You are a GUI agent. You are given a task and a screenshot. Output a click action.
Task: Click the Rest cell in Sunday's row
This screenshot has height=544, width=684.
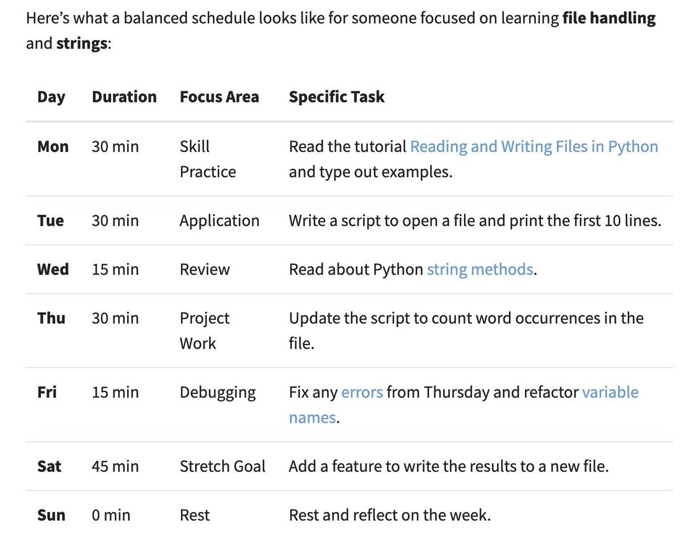[194, 514]
